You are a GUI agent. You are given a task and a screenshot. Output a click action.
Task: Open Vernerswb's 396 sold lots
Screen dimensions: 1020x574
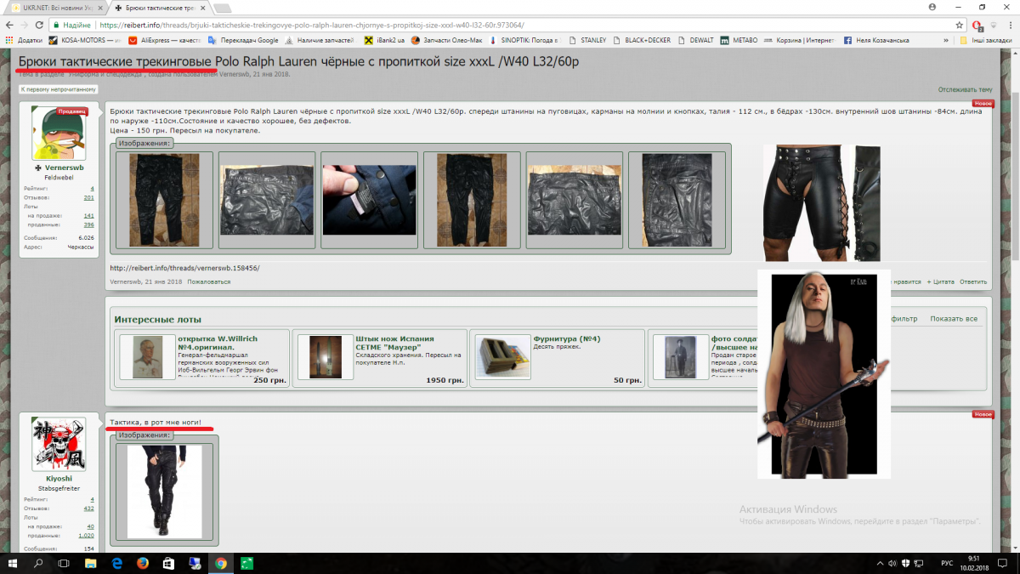tap(88, 224)
